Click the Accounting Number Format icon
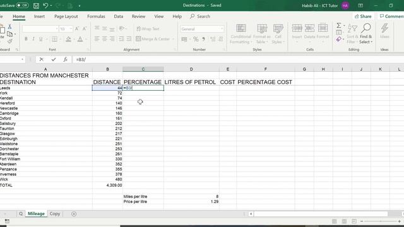The width and height of the screenshot is (404, 227). (x=184, y=39)
